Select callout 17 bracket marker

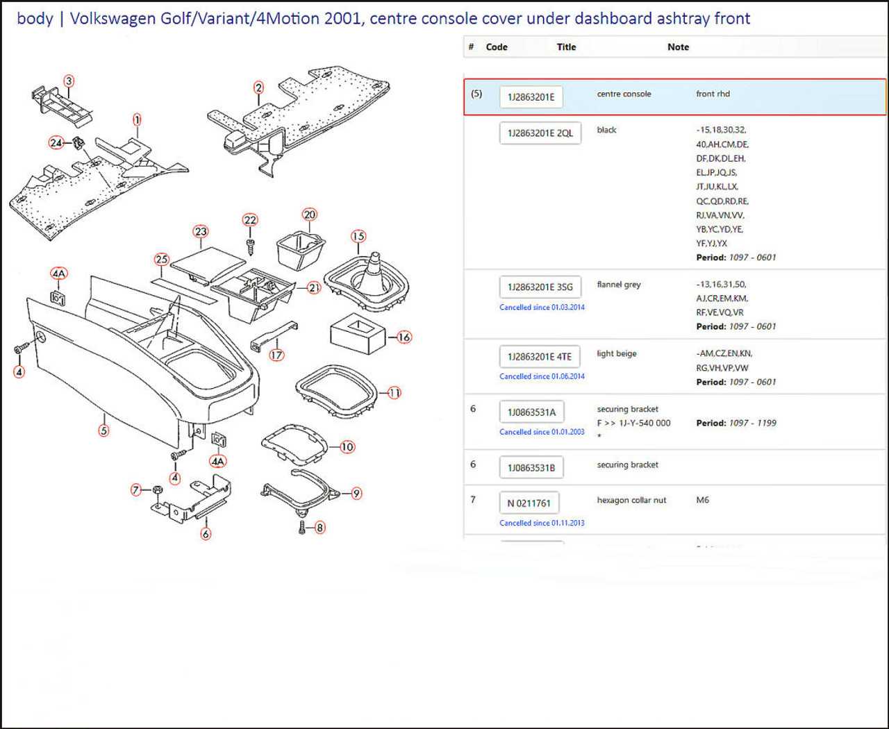[276, 355]
